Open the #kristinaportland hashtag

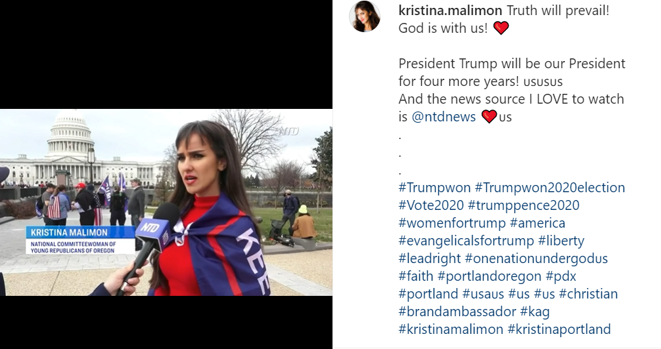[x=559, y=329]
